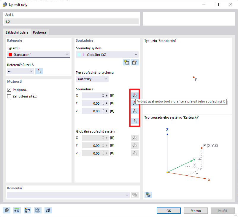Open screen view settings icon
Screen dimensions: 238x217
(38, 210)
